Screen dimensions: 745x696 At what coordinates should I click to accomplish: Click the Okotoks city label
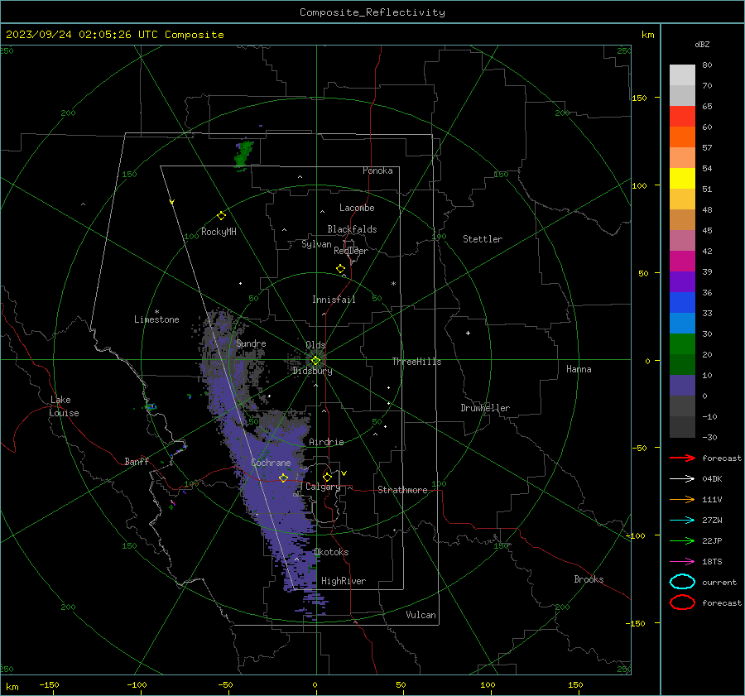(331, 552)
